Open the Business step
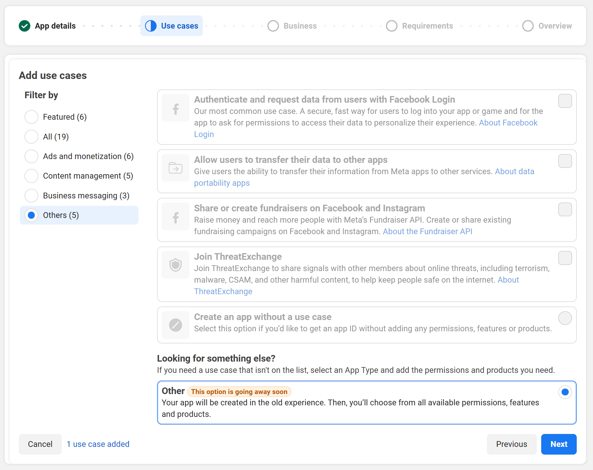This screenshot has width=593, height=470. (292, 26)
